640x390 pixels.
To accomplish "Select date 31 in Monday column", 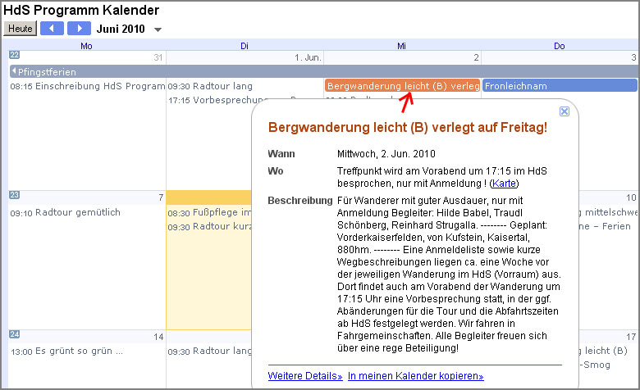I will pos(158,57).
